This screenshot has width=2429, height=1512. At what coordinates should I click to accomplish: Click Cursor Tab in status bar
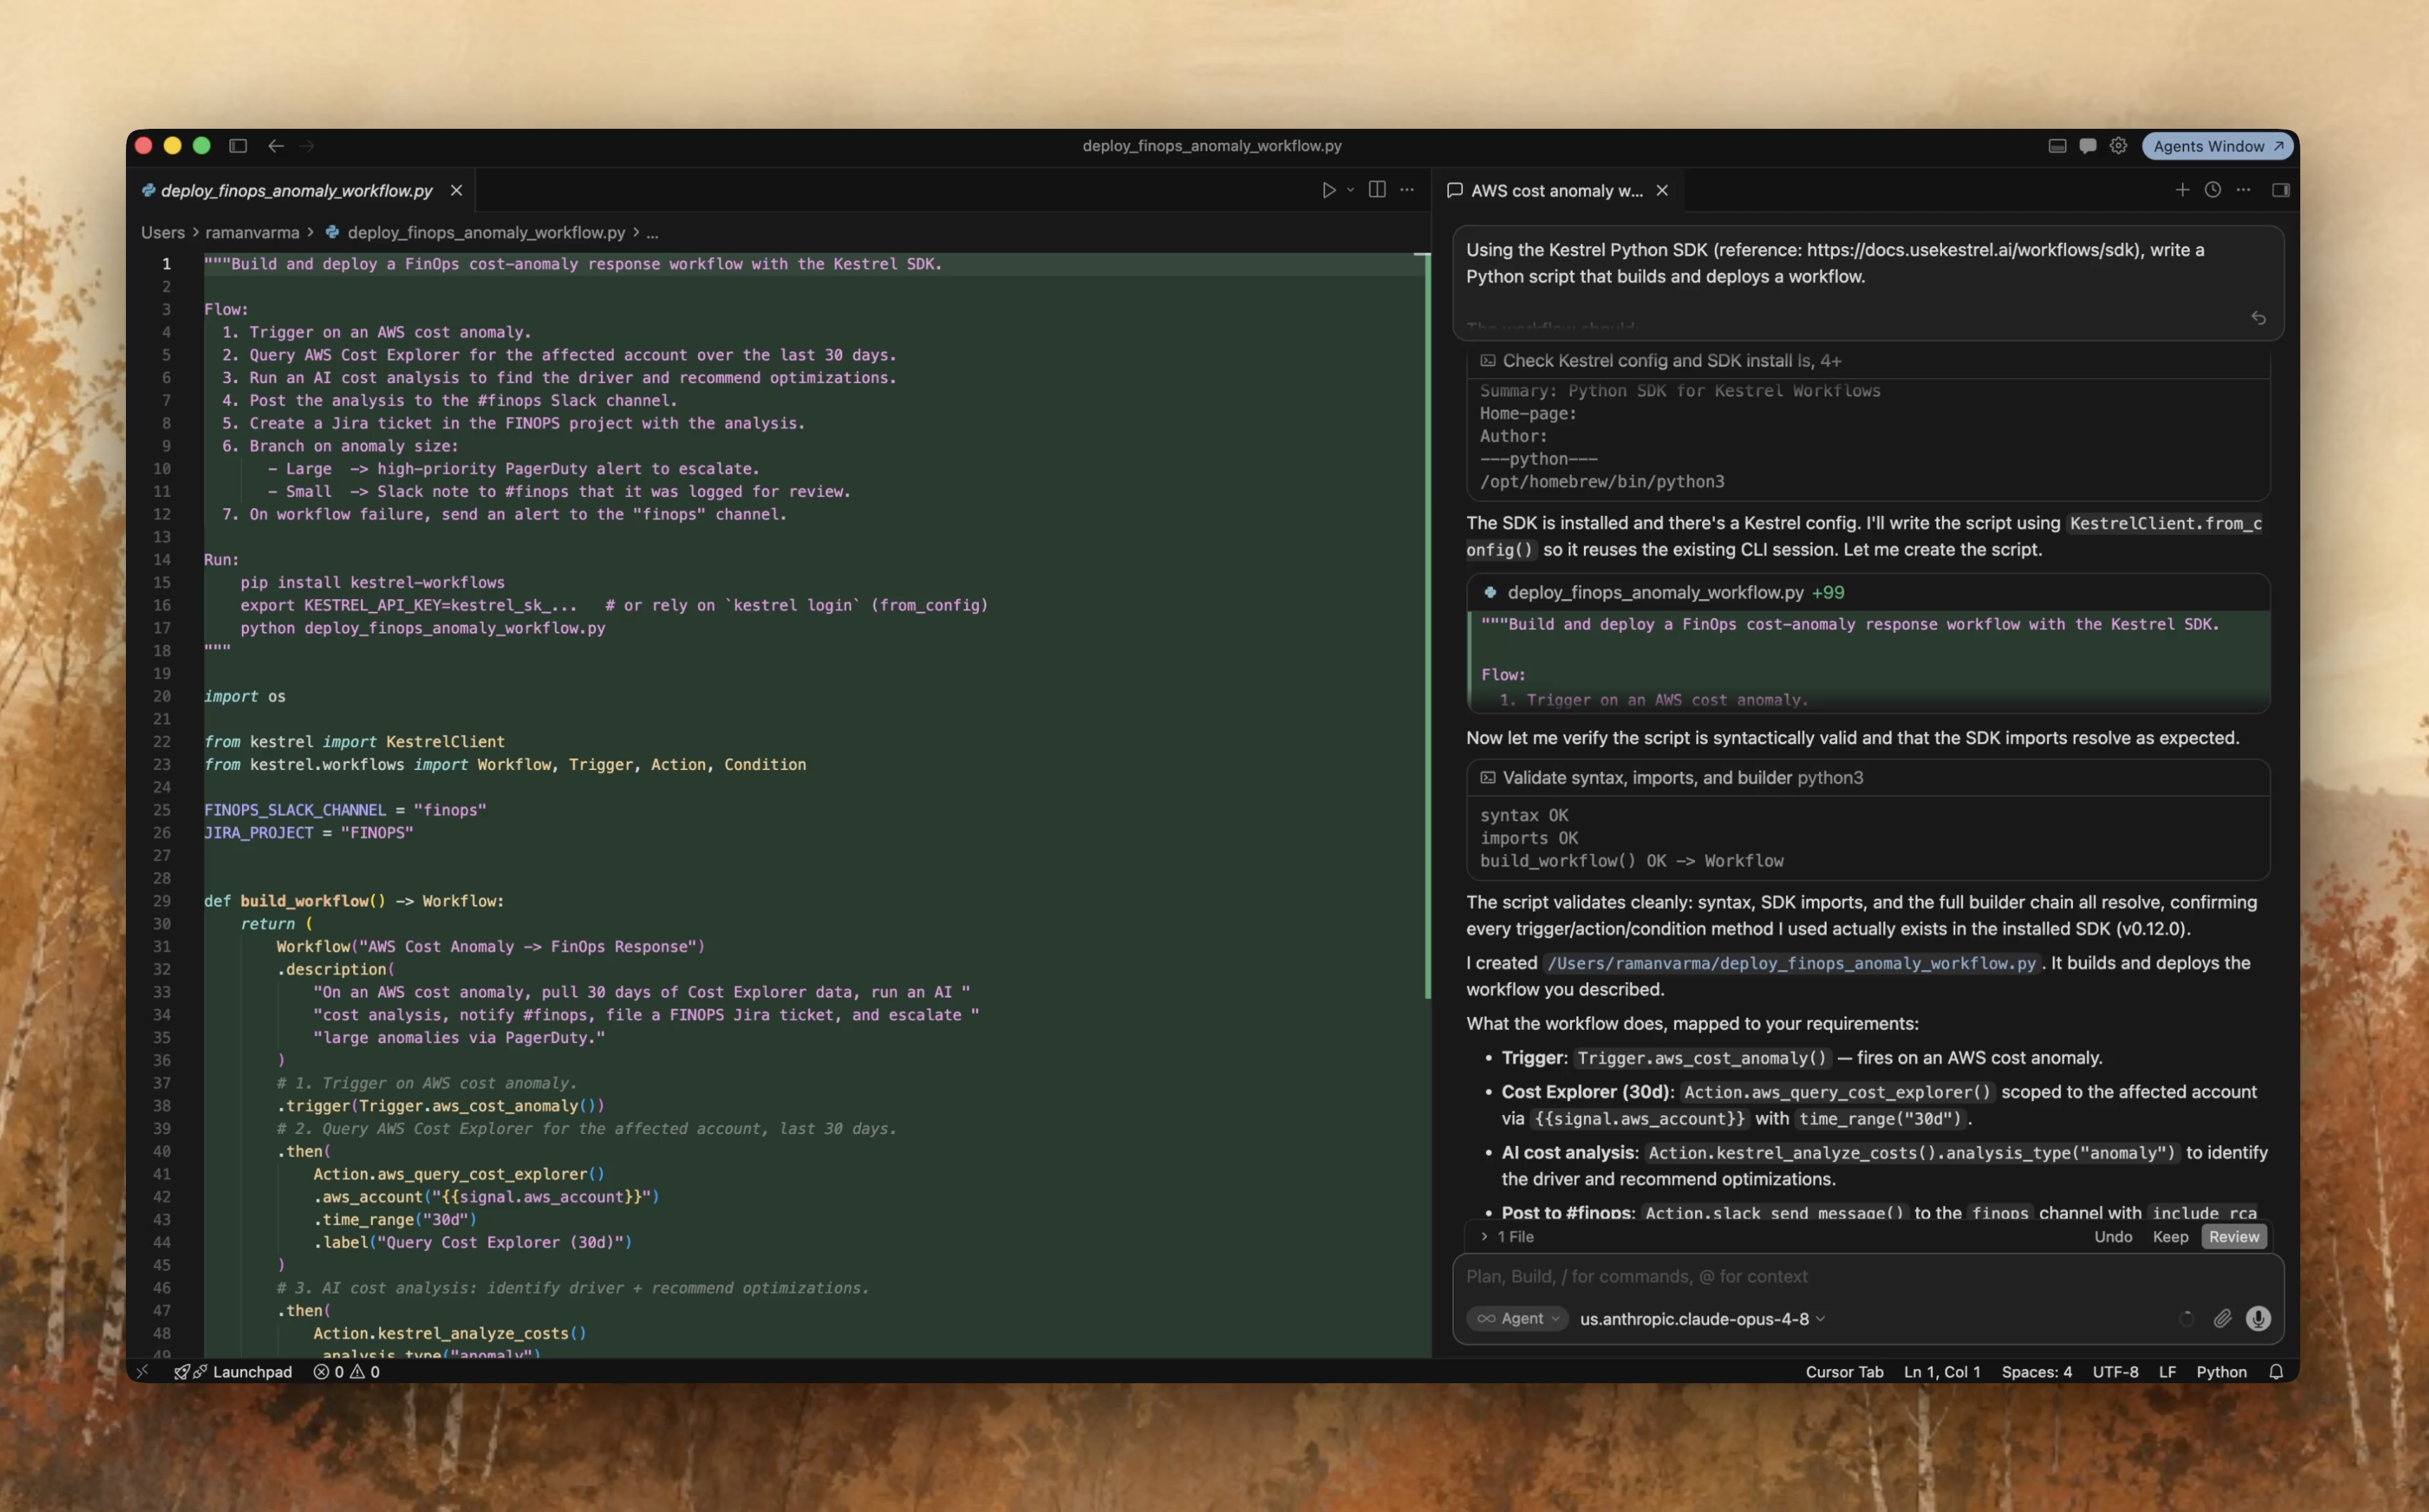point(1844,1372)
